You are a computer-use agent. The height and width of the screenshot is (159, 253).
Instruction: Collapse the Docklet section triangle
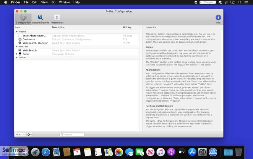click(17, 57)
